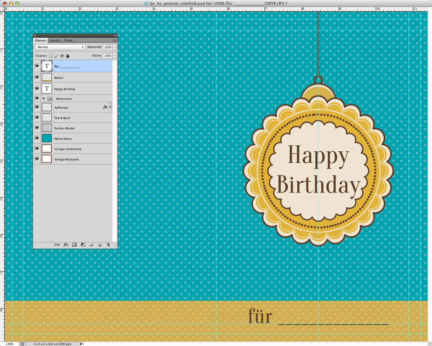The width and height of the screenshot is (432, 346).
Task: Click the Meine Ebene teal layer thumbnail
Action: pyautogui.click(x=47, y=138)
